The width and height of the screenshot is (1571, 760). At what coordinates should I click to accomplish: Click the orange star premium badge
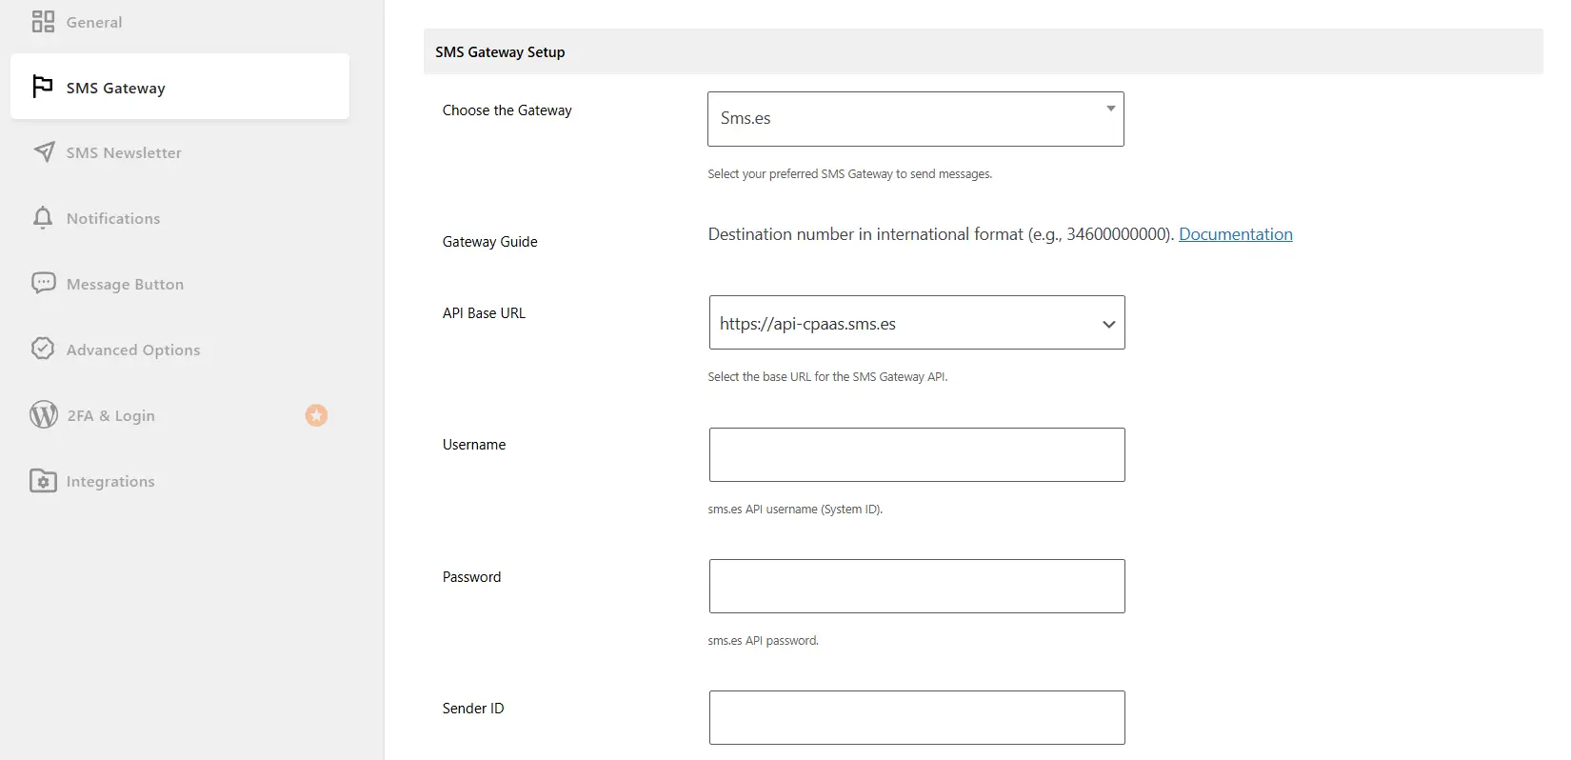point(316,415)
